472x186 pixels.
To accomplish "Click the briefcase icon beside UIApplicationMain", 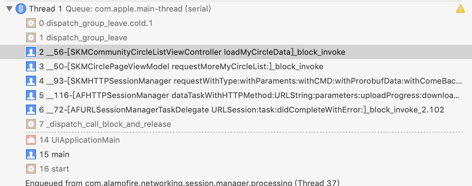I will pyautogui.click(x=31, y=140).
